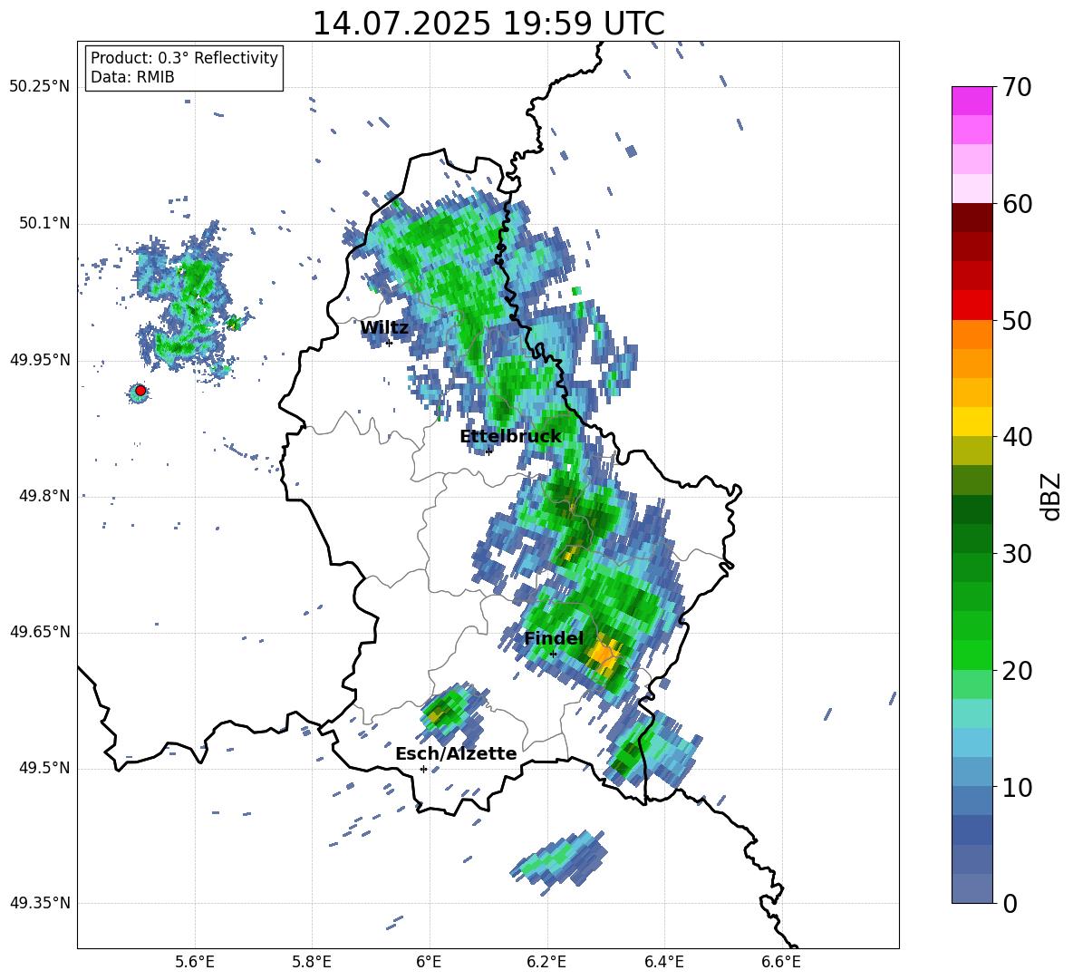Viewport: 1073px width, 980px height.
Task: Click the 6.2°E longitude tick label
Action: (546, 962)
